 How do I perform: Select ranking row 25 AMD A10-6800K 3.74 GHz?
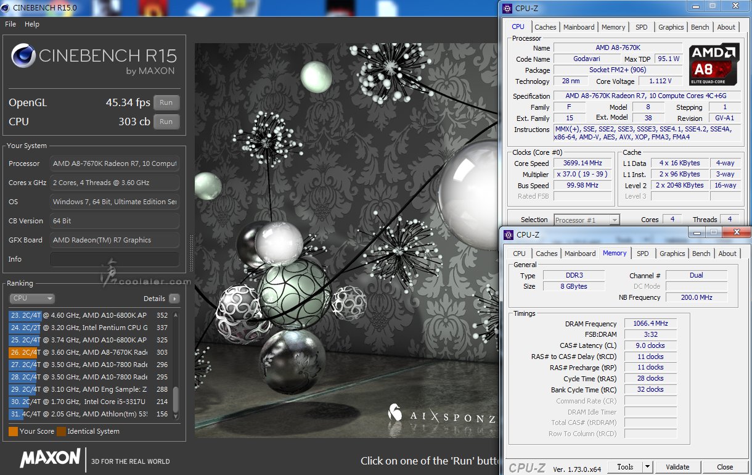[x=90, y=340]
